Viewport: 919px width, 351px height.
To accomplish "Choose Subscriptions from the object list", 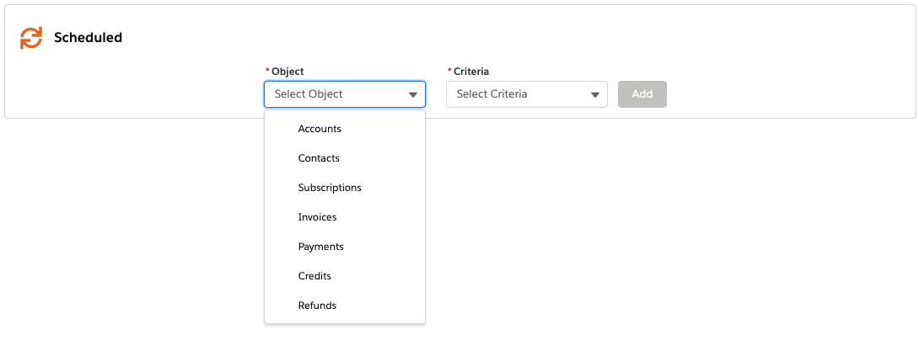I will click(345, 188).
